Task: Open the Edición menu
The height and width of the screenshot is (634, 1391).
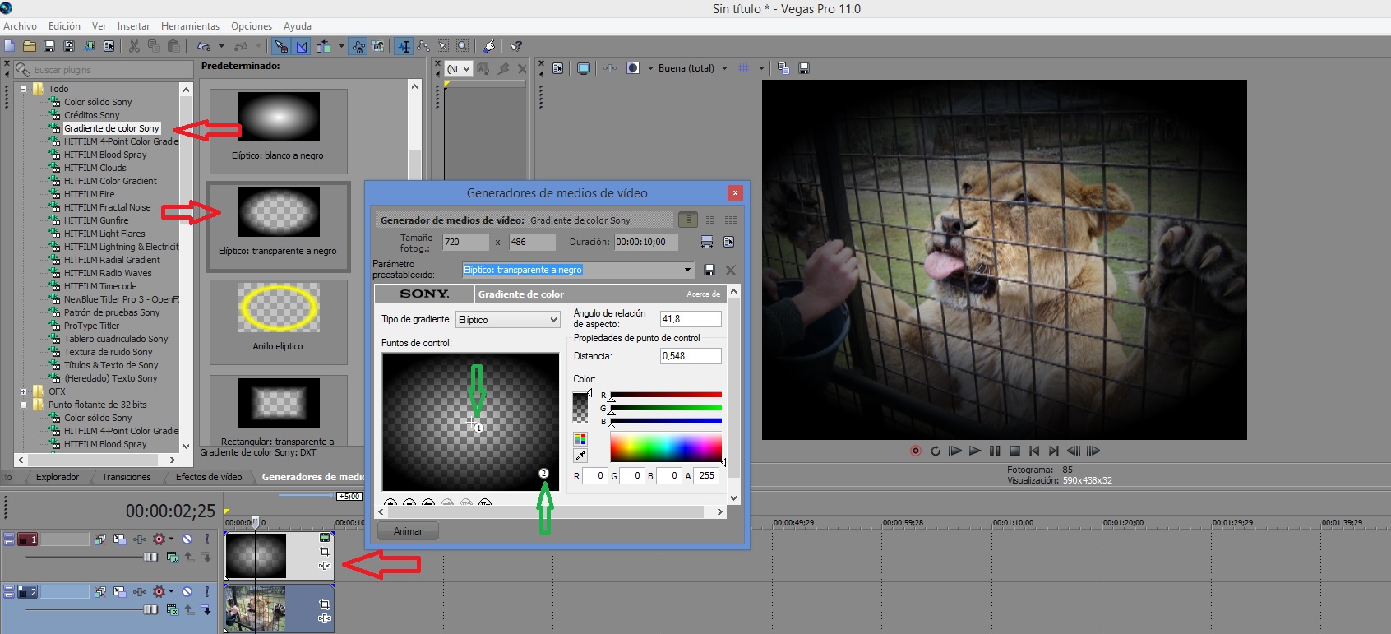Action: [64, 26]
